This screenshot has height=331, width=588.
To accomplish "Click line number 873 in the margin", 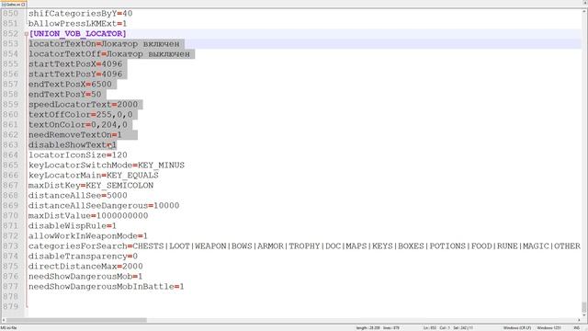I will (x=10, y=246).
